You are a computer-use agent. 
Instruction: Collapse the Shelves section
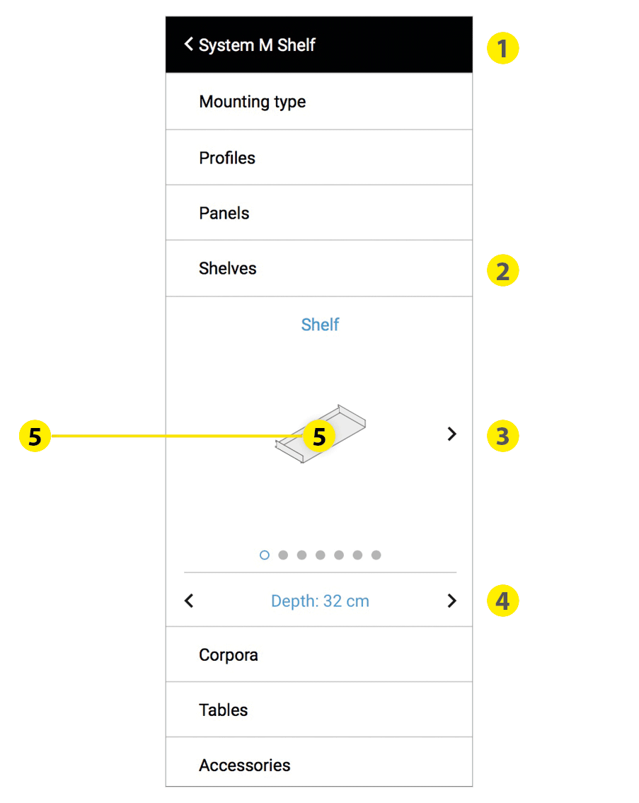pyautogui.click(x=228, y=269)
